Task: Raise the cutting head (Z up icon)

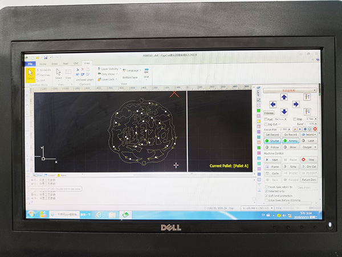Action: click(307, 97)
